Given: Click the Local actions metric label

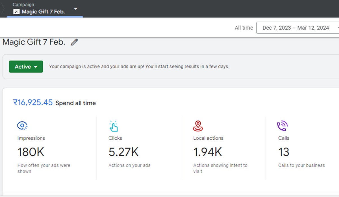Looking at the screenshot, I should [x=208, y=138].
